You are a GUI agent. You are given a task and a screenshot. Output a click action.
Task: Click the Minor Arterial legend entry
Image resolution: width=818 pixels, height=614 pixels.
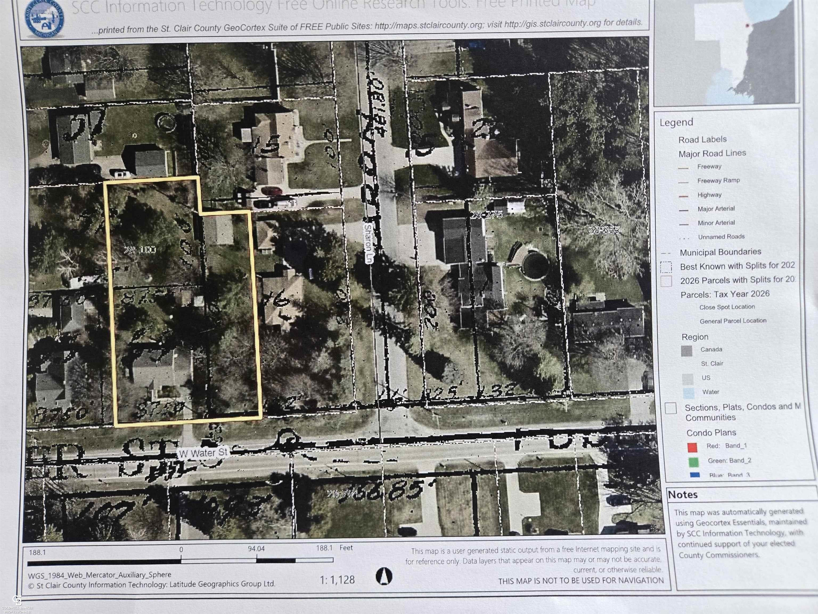tap(716, 223)
